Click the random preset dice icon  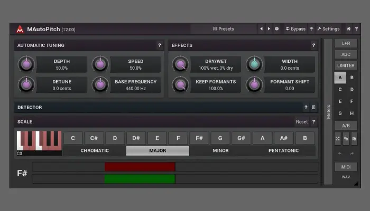(276, 29)
